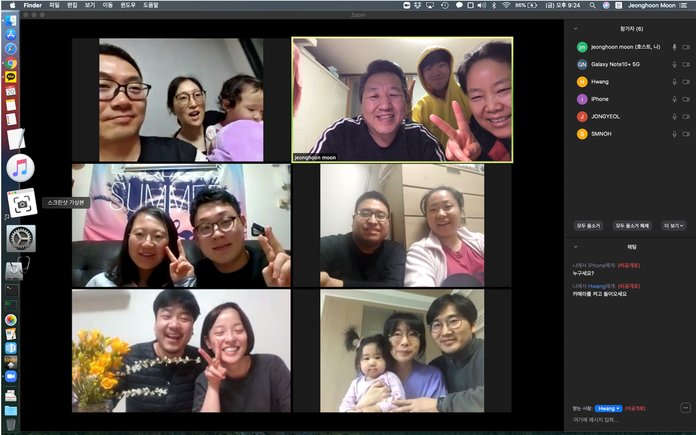
Task: Open the 더 보기 dropdown
Action: (x=673, y=225)
